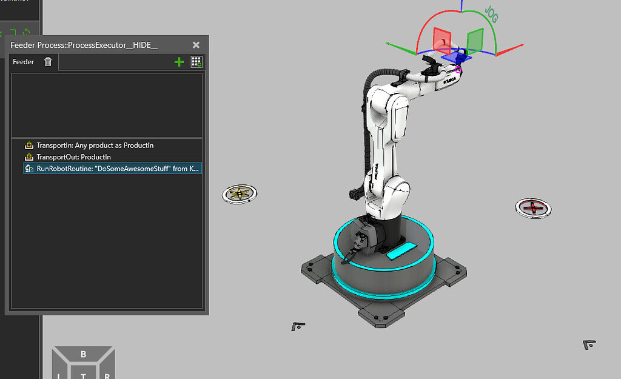Viewport: 621px width, 379px height.
Task: Select the compass floor marker left of the robot
Action: click(240, 193)
